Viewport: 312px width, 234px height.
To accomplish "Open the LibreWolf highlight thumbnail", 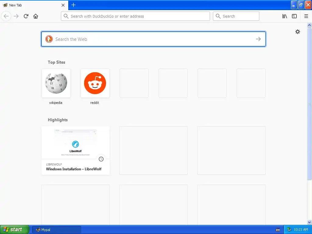I will pos(76,143).
